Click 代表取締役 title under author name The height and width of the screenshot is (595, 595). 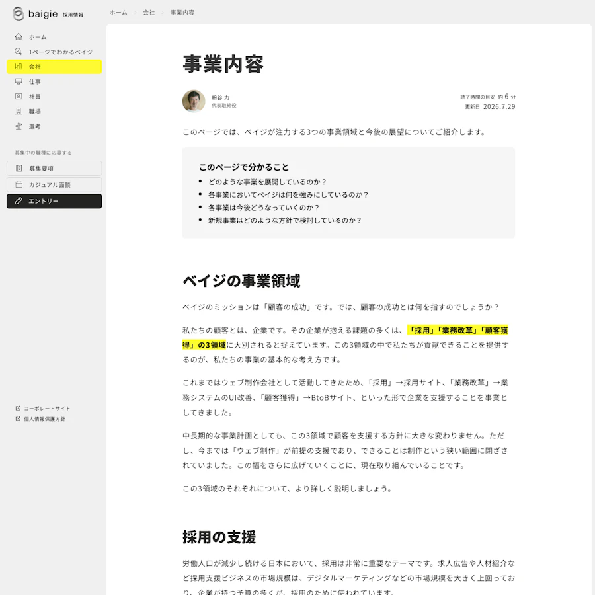224,106
